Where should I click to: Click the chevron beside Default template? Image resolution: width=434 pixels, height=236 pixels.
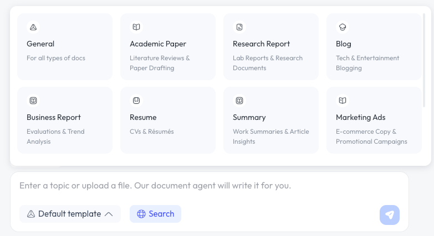(109, 214)
